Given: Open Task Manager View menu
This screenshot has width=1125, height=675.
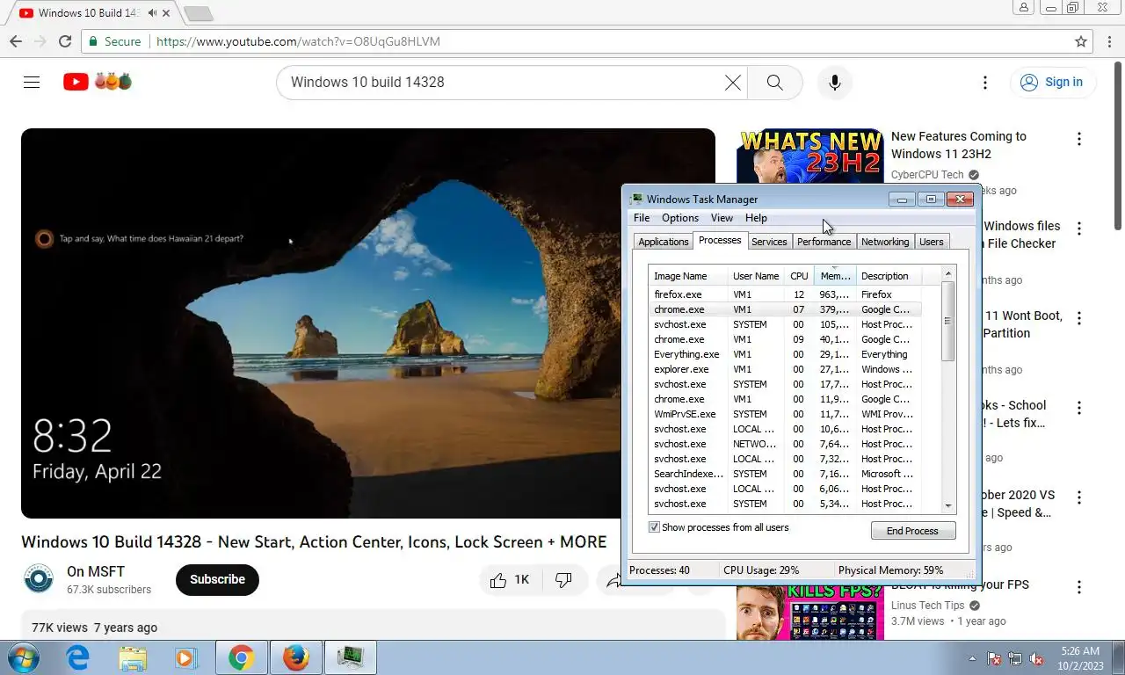Looking at the screenshot, I should tap(722, 218).
